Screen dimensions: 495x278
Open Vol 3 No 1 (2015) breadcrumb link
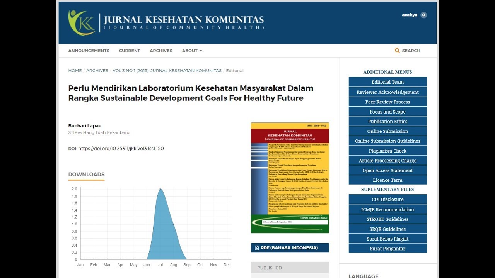pos(167,71)
